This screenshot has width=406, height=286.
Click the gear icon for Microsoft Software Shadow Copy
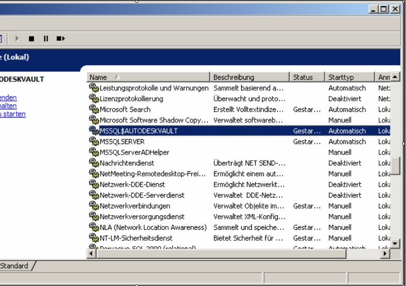tap(94, 120)
